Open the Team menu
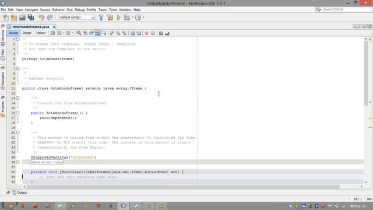Viewport: 373px width, 210px height. coord(103,10)
